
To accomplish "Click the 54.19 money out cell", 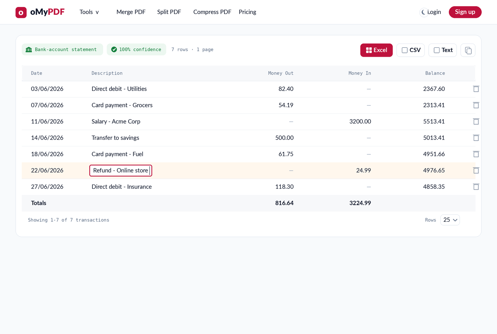I will pyautogui.click(x=286, y=105).
